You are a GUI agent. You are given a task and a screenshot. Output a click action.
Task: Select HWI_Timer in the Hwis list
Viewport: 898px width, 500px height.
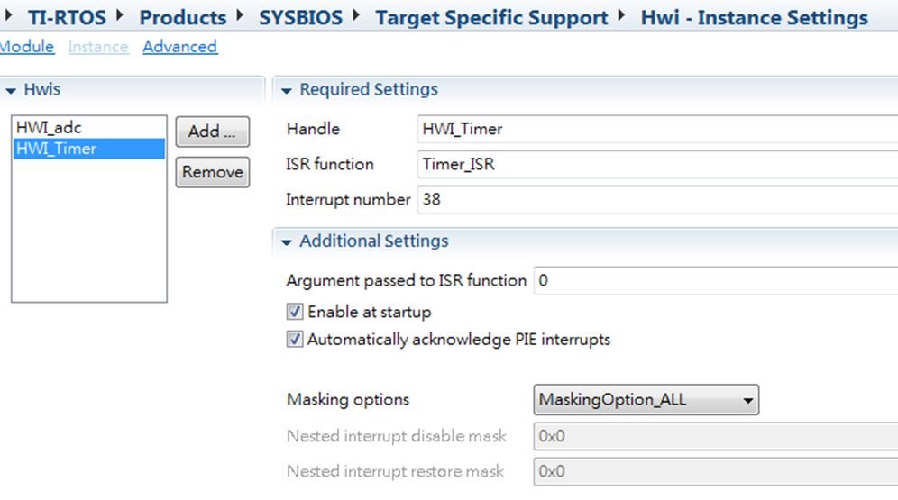coord(88,149)
